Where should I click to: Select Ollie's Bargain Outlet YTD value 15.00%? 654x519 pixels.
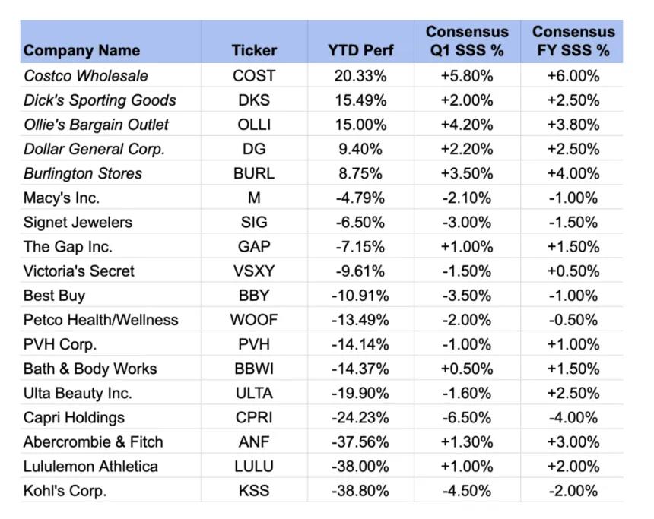point(360,124)
